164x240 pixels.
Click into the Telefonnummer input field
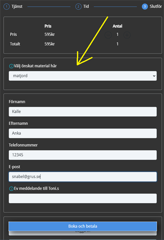83,155
